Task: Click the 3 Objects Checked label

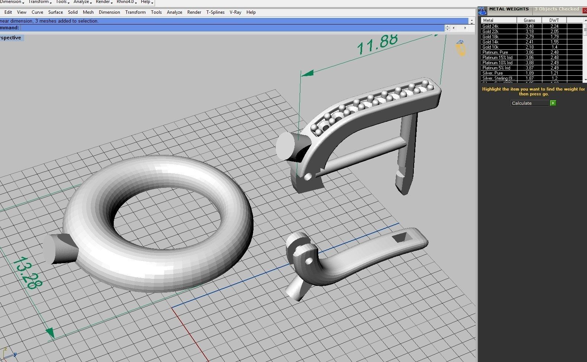Action: (557, 9)
